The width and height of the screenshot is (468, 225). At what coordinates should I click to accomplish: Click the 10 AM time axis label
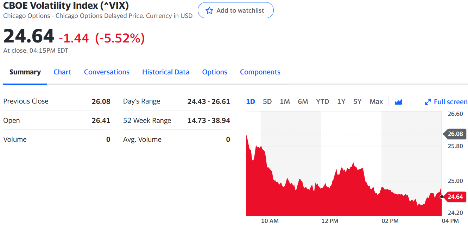click(270, 221)
